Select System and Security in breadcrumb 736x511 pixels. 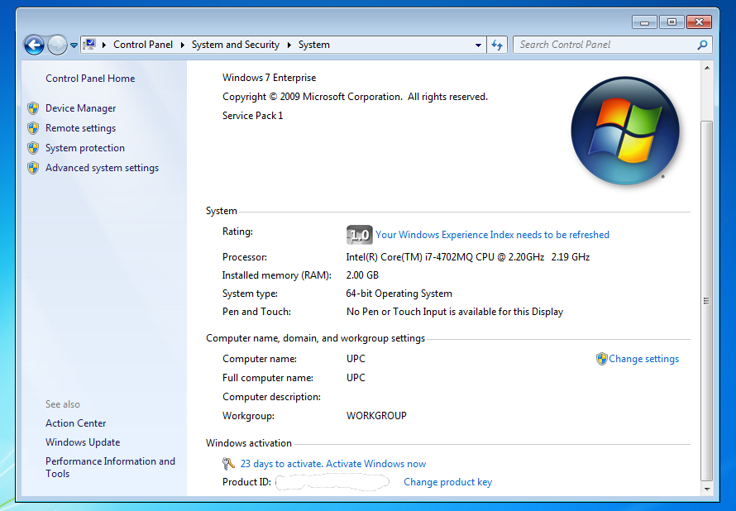point(235,45)
